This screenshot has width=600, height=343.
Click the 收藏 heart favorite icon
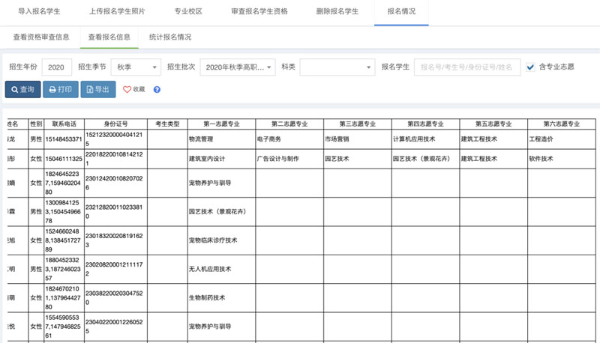point(127,89)
